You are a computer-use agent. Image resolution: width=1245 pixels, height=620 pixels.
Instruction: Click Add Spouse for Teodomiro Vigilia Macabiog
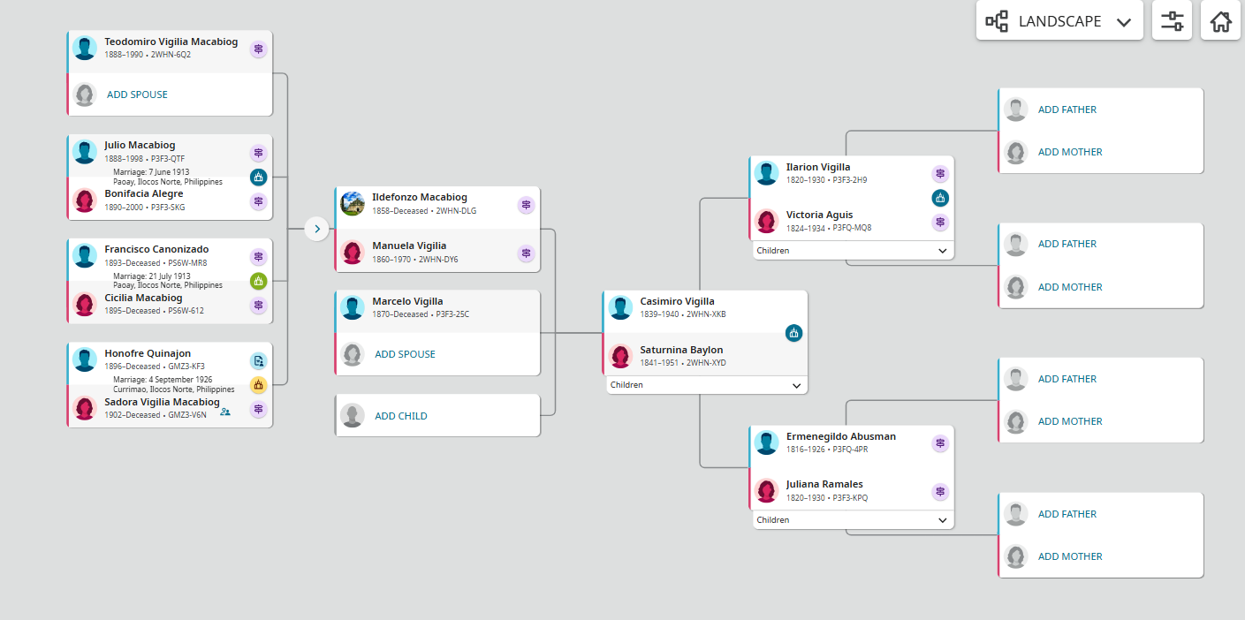137,95
